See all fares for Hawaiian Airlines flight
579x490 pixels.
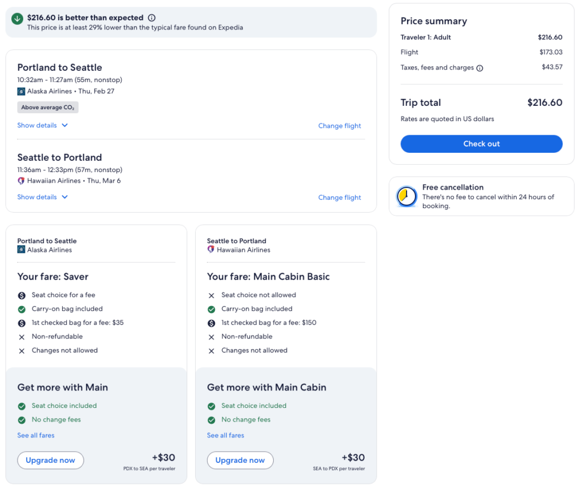coord(226,435)
